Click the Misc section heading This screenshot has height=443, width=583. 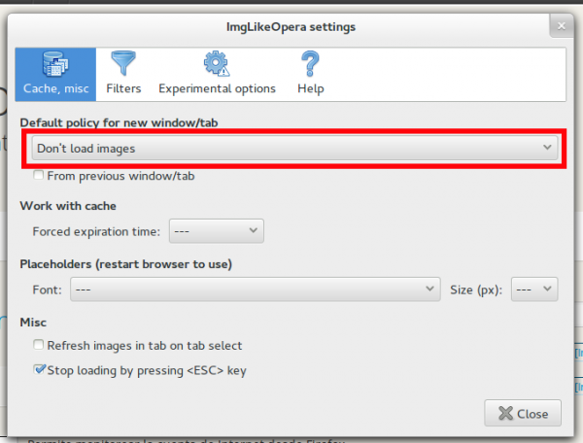(33, 323)
